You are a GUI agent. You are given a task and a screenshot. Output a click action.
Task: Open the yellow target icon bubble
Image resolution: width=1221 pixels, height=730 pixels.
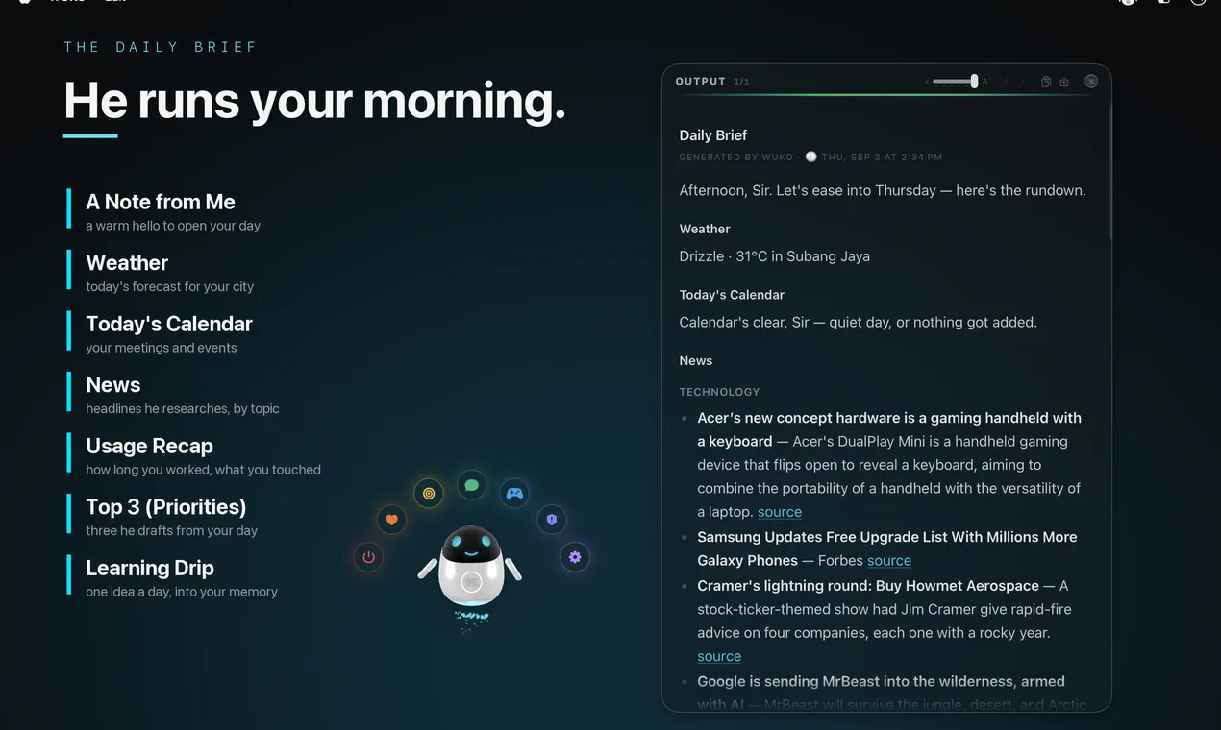[429, 494]
